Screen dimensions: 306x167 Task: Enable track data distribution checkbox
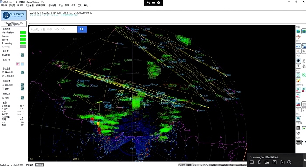click(x=3, y=89)
